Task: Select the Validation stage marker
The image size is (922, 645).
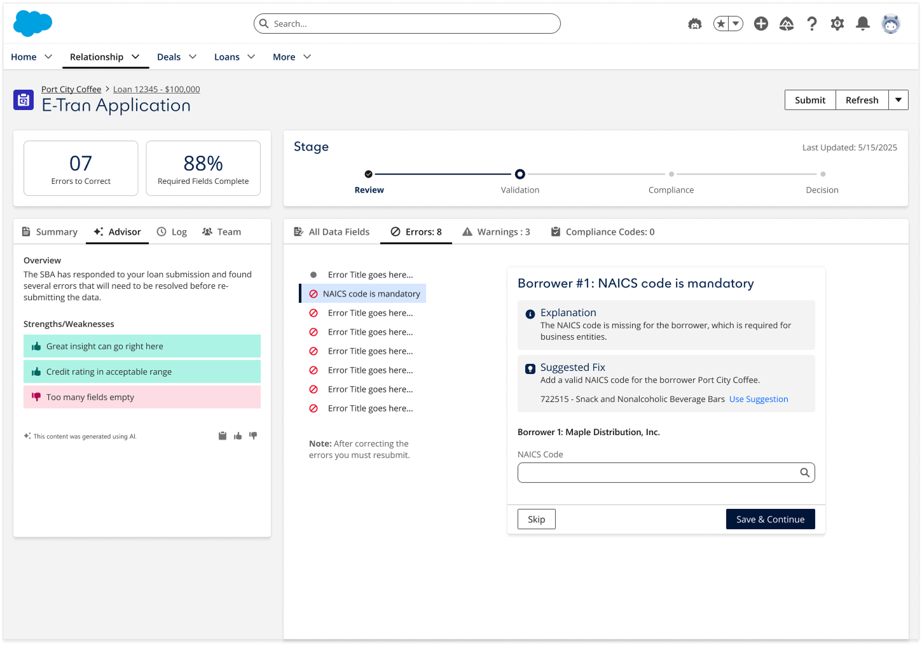Action: (519, 174)
